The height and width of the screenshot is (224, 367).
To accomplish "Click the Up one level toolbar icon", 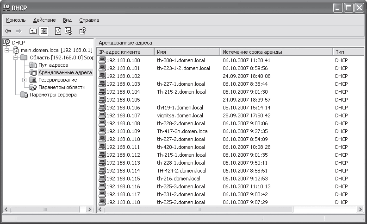I will 33,31.
